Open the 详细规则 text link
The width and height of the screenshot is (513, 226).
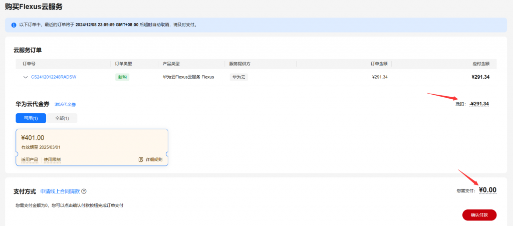point(154,159)
